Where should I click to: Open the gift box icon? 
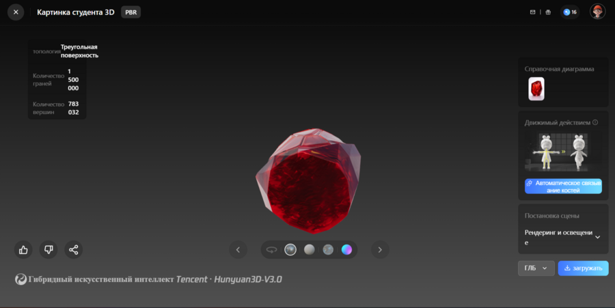coord(548,12)
